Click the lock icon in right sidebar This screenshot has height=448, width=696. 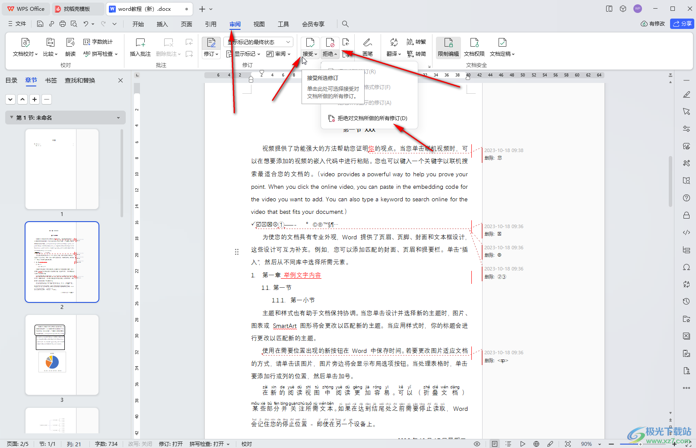(x=686, y=215)
